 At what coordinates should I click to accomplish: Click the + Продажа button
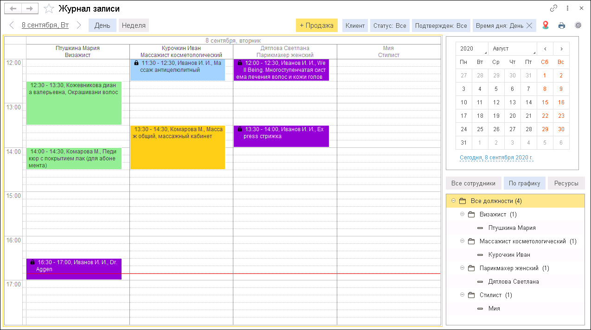(x=316, y=25)
